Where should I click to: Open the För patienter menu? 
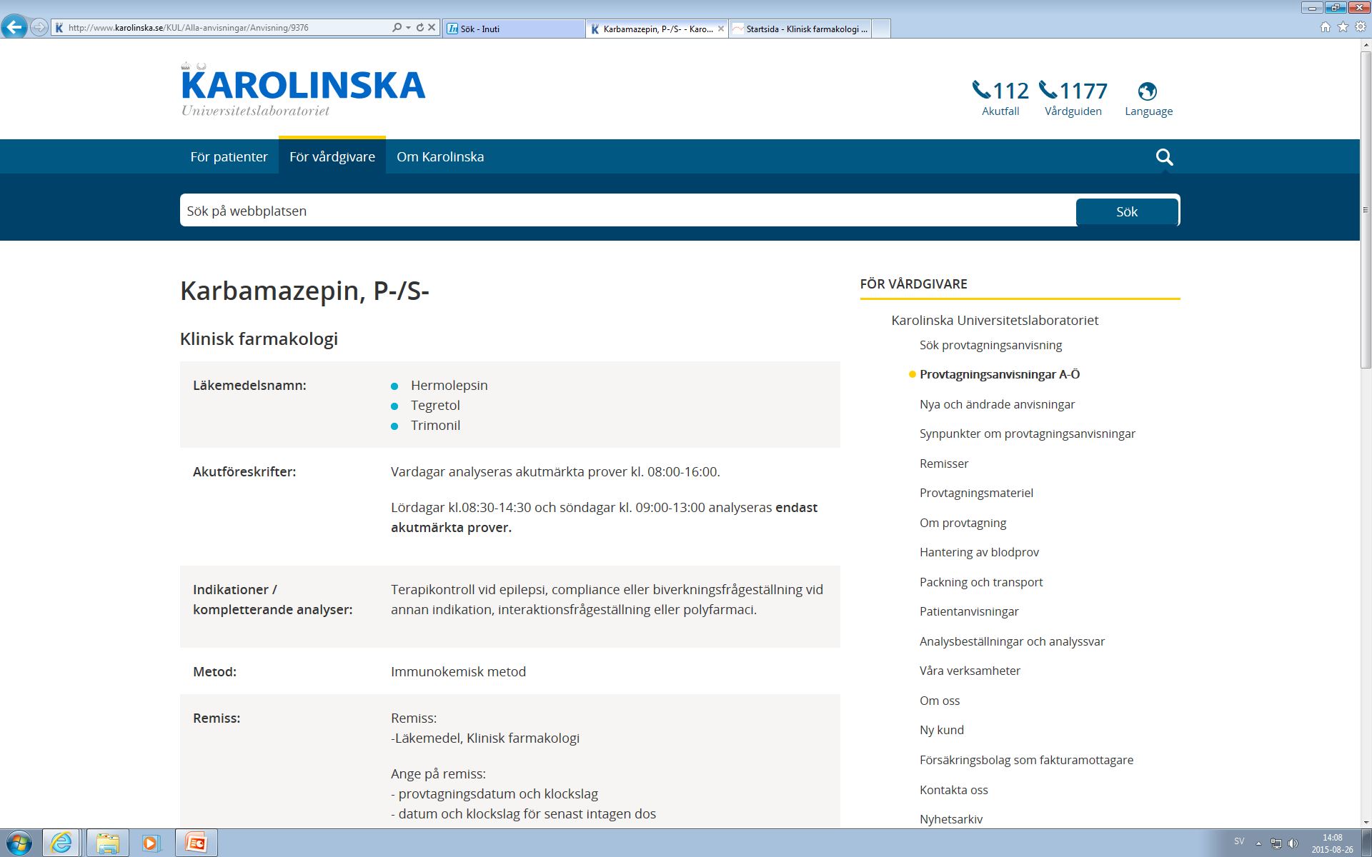[229, 156]
